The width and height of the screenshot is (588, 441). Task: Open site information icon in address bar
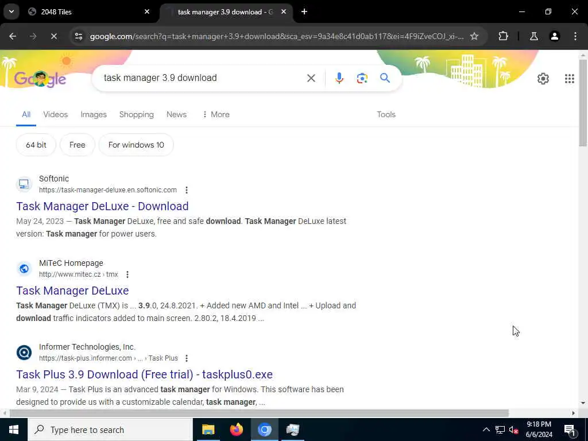79,36
